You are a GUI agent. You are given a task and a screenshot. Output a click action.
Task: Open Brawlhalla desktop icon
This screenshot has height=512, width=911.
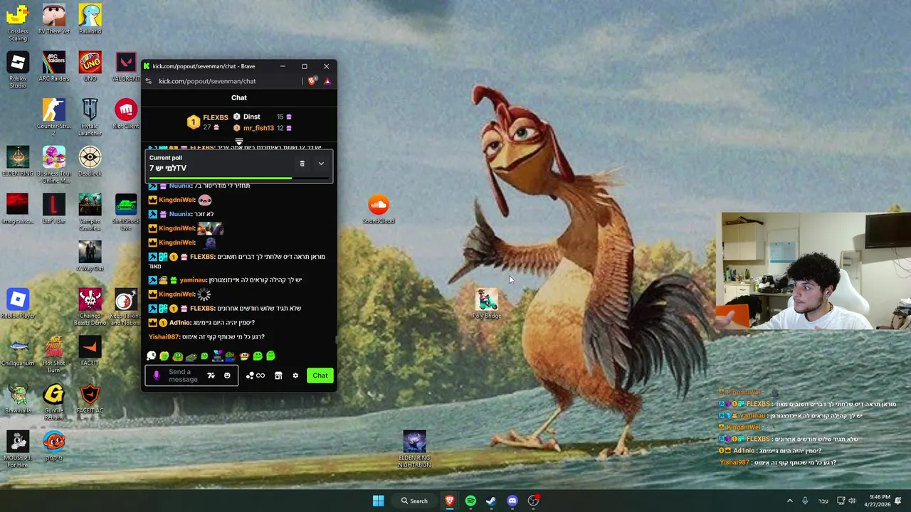18,398
